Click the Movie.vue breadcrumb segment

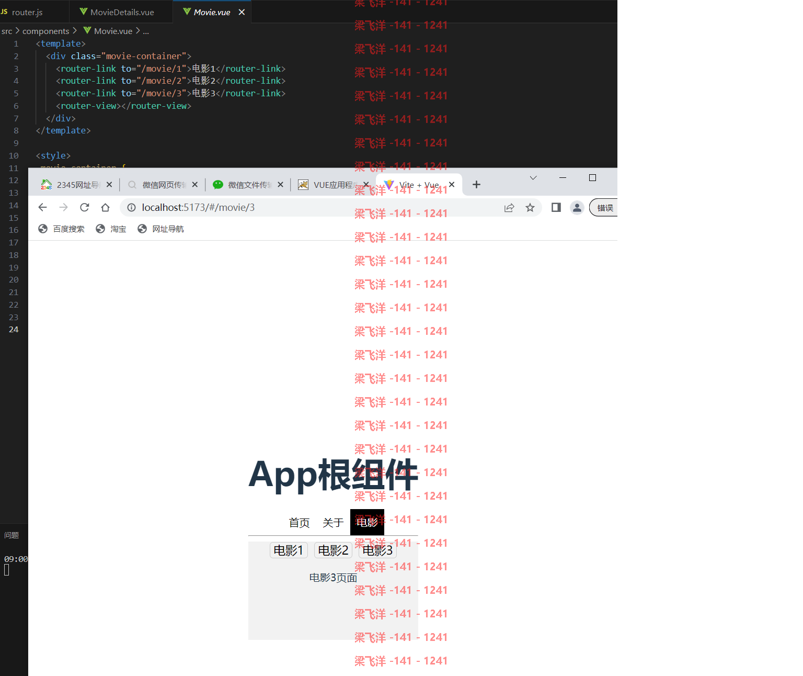[113, 31]
